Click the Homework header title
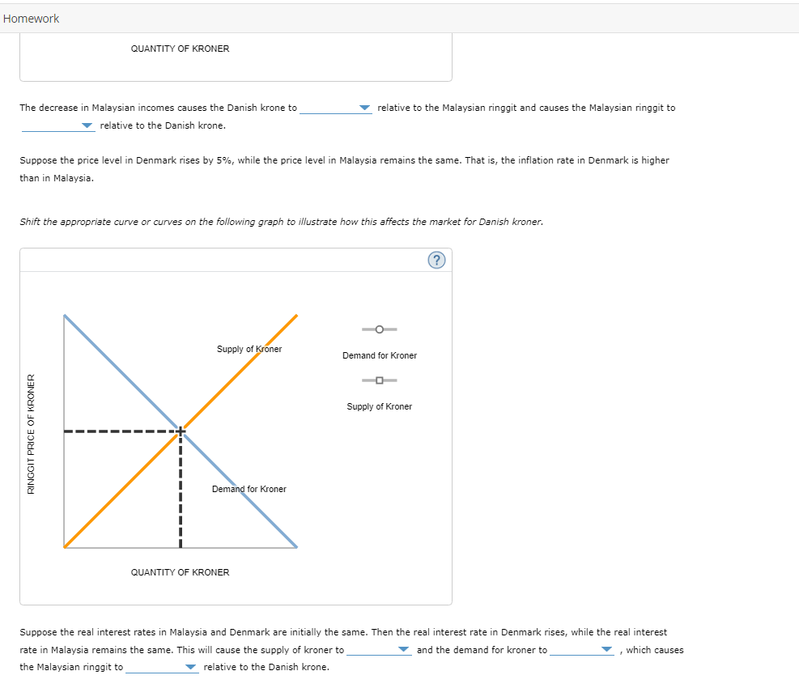The image size is (799, 688). (31, 18)
